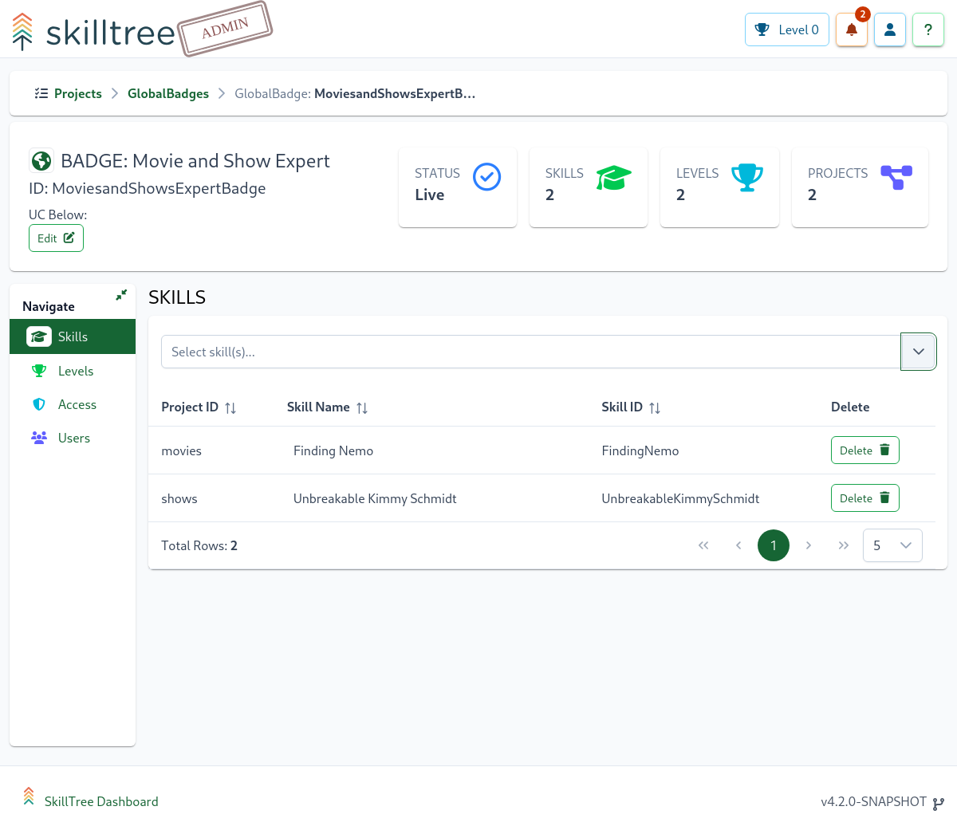
Task: Delete the Unbreakable Kimmy Schmidt skill
Action: tap(864, 498)
